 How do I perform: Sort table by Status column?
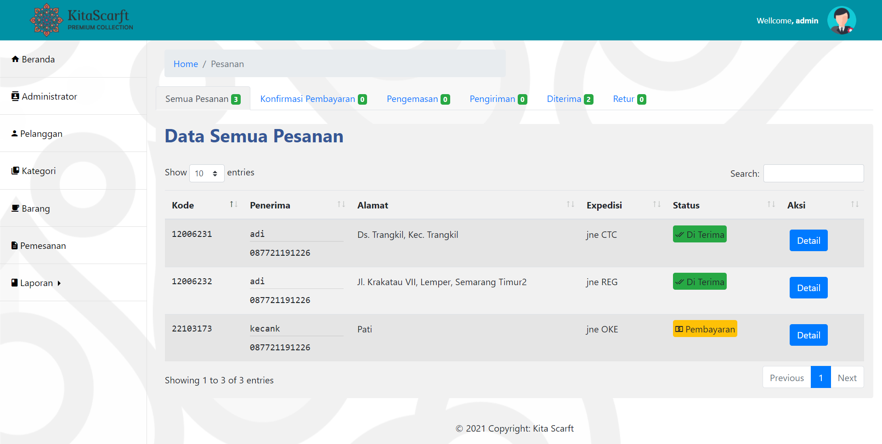[771, 205]
